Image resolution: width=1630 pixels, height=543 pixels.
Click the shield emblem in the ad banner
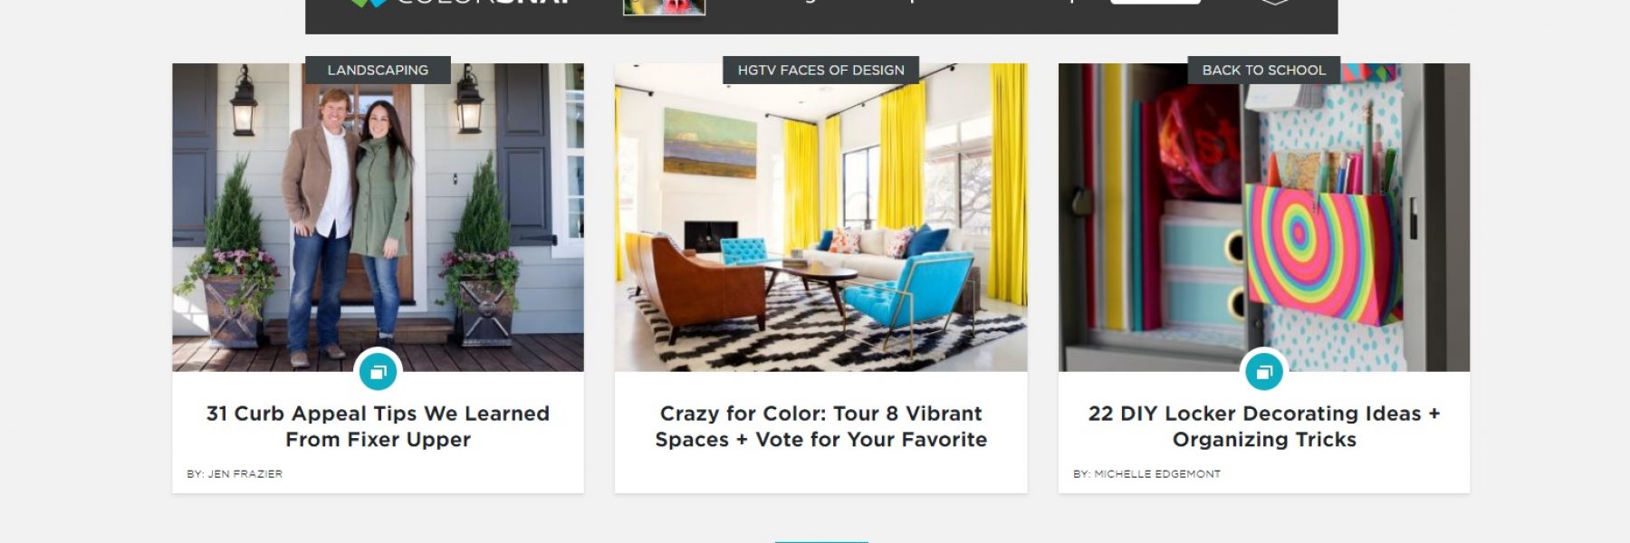click(x=1275, y=3)
